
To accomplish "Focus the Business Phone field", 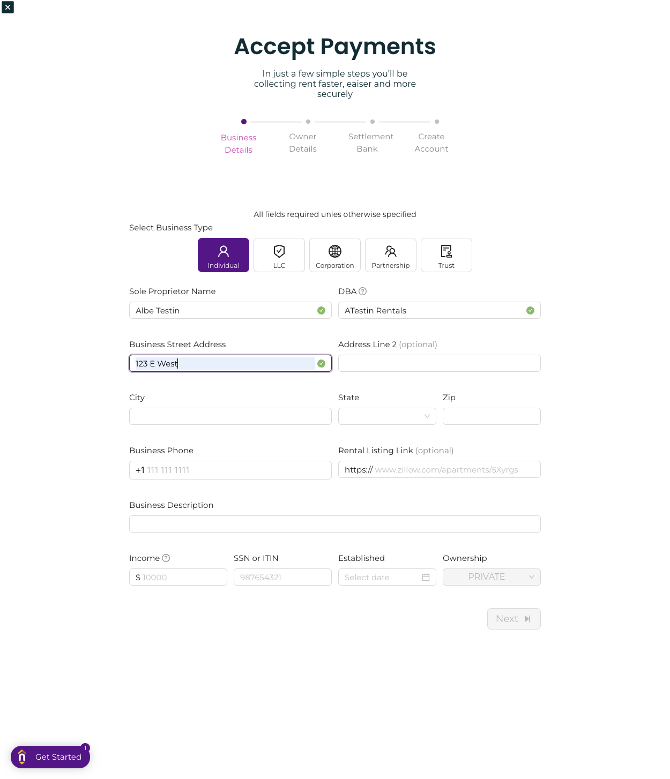I will (230, 470).
